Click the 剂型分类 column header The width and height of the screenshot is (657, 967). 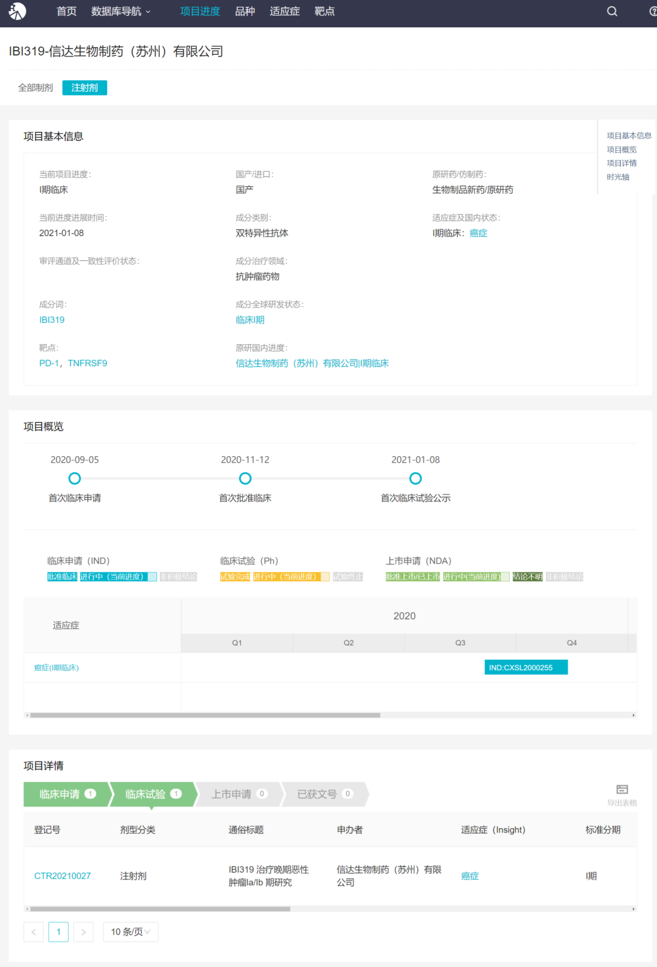pos(137,830)
